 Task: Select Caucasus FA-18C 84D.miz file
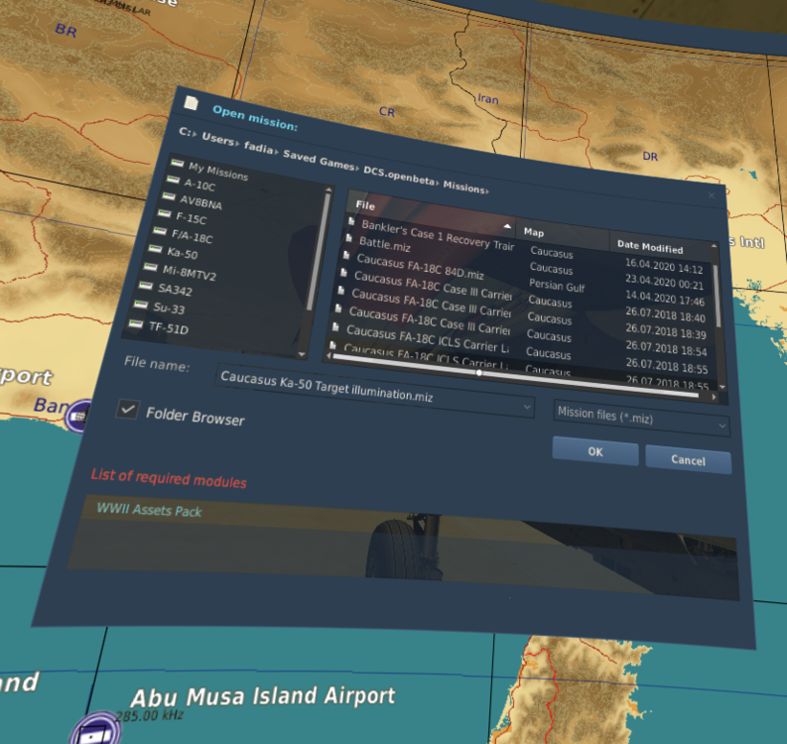[420, 267]
